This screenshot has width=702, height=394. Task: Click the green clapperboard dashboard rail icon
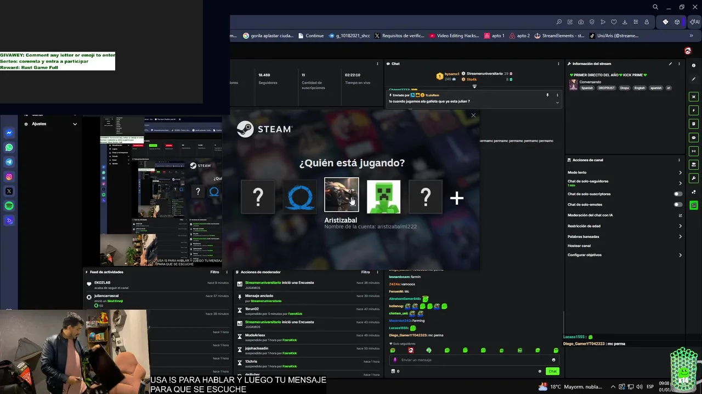[x=694, y=205]
